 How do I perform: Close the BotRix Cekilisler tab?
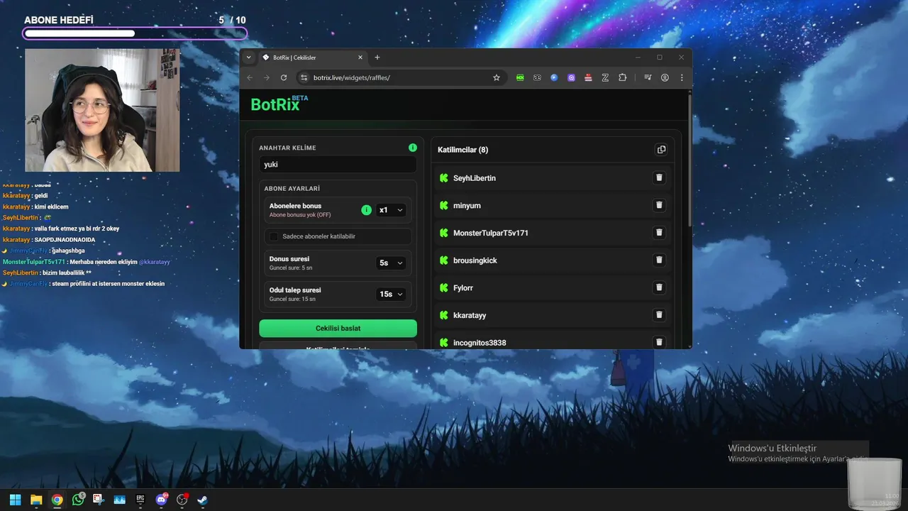point(360,57)
